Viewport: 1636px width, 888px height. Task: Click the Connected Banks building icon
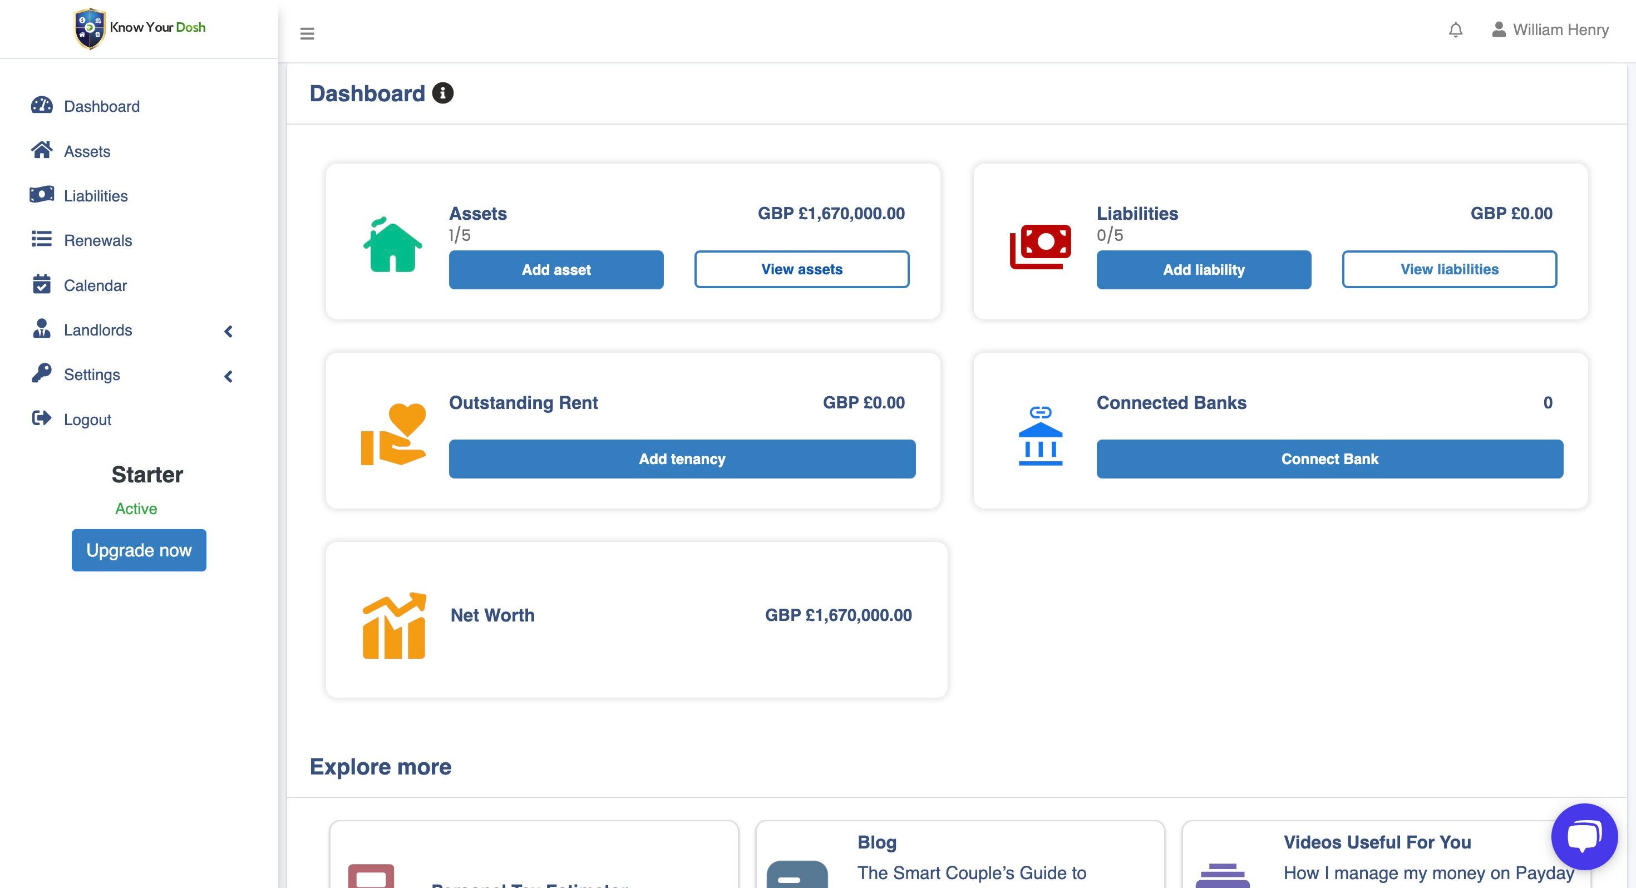click(1040, 436)
